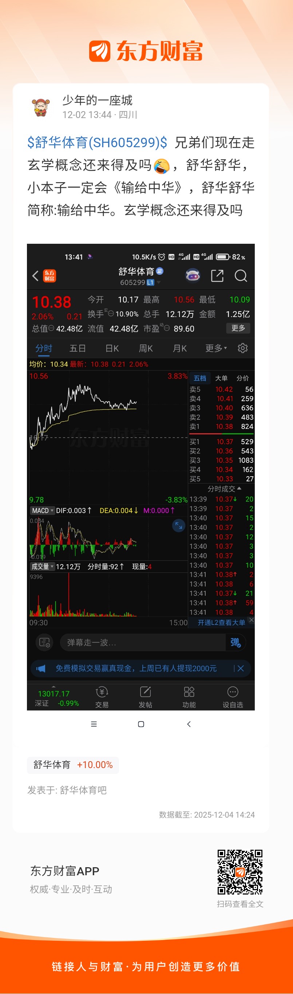Switch to 日K chart tab

(x=112, y=348)
